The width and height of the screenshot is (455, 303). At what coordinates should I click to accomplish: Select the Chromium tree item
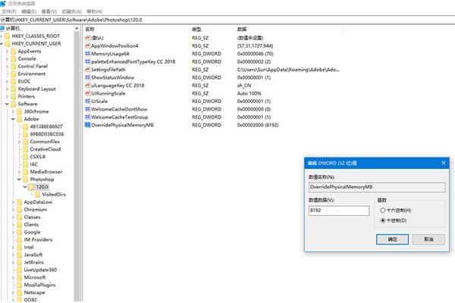pos(36,209)
